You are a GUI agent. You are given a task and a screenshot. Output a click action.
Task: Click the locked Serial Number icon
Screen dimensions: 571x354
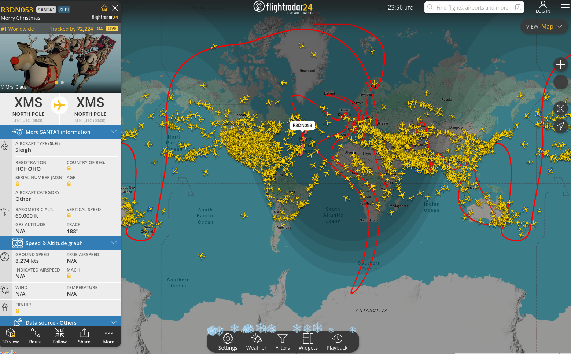point(18,184)
